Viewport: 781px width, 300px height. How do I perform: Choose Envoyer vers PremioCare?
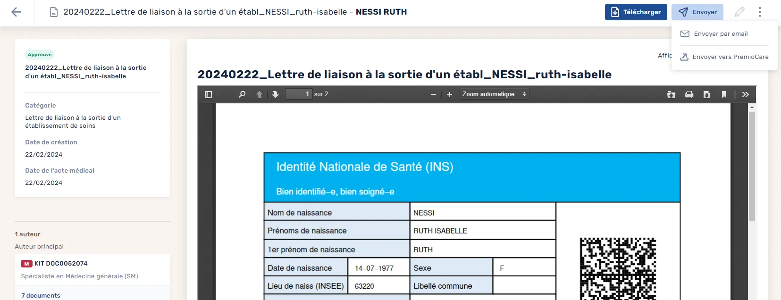point(724,57)
